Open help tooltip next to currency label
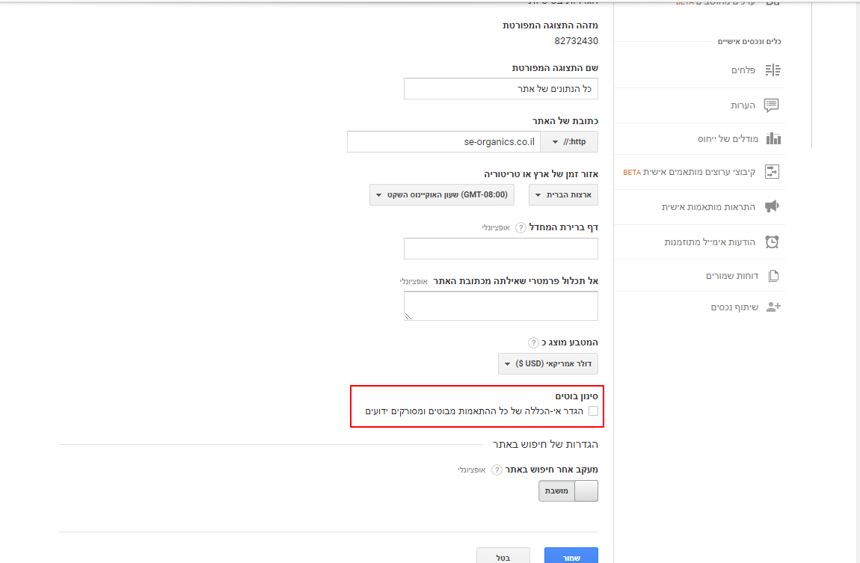Screen dimensions: 860x563 [x=533, y=342]
